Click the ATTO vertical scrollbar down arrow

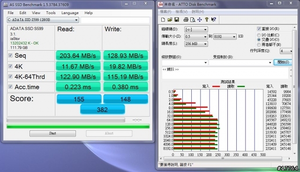click(x=295, y=154)
